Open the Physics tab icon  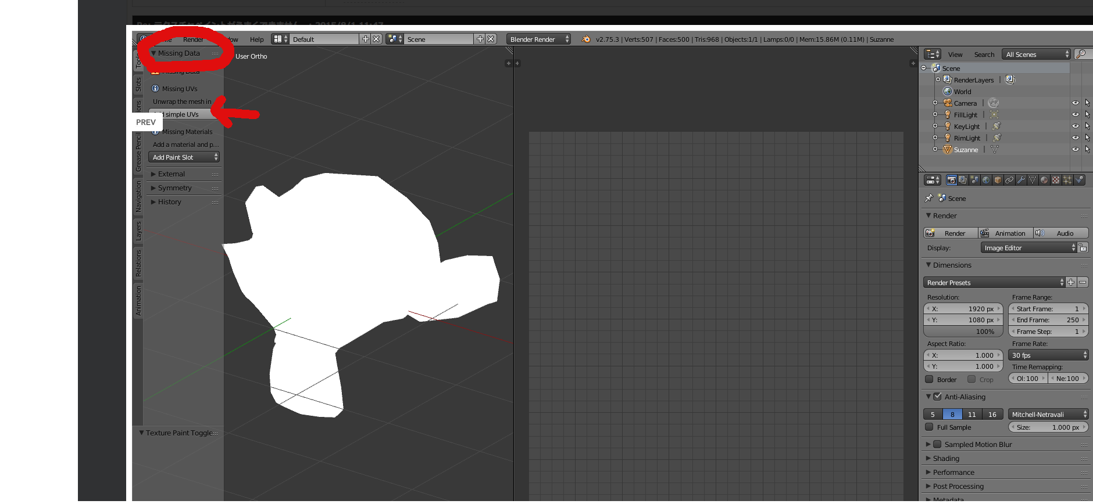[x=1079, y=180]
